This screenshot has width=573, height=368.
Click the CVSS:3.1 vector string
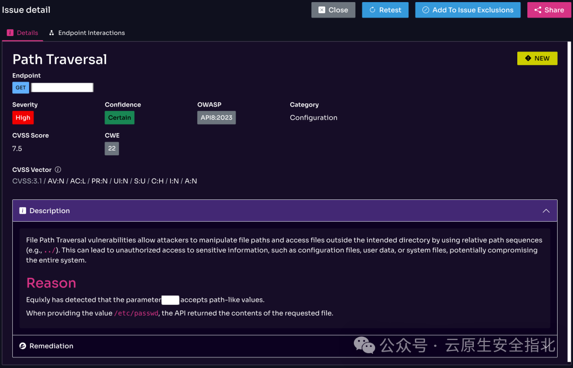[105, 181]
